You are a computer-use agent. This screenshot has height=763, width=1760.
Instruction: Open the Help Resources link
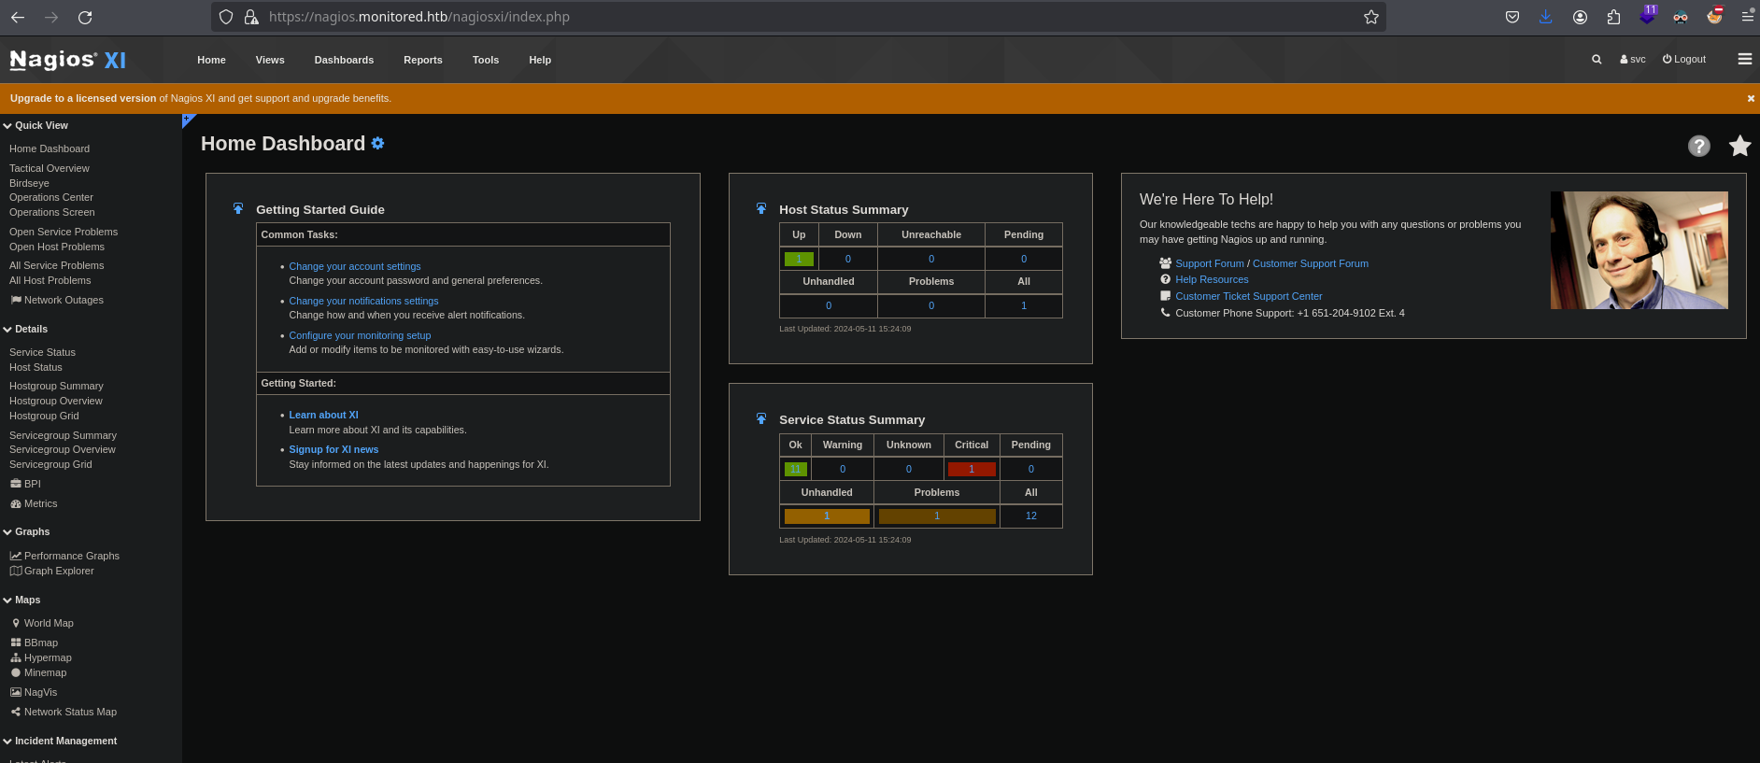click(1212, 279)
